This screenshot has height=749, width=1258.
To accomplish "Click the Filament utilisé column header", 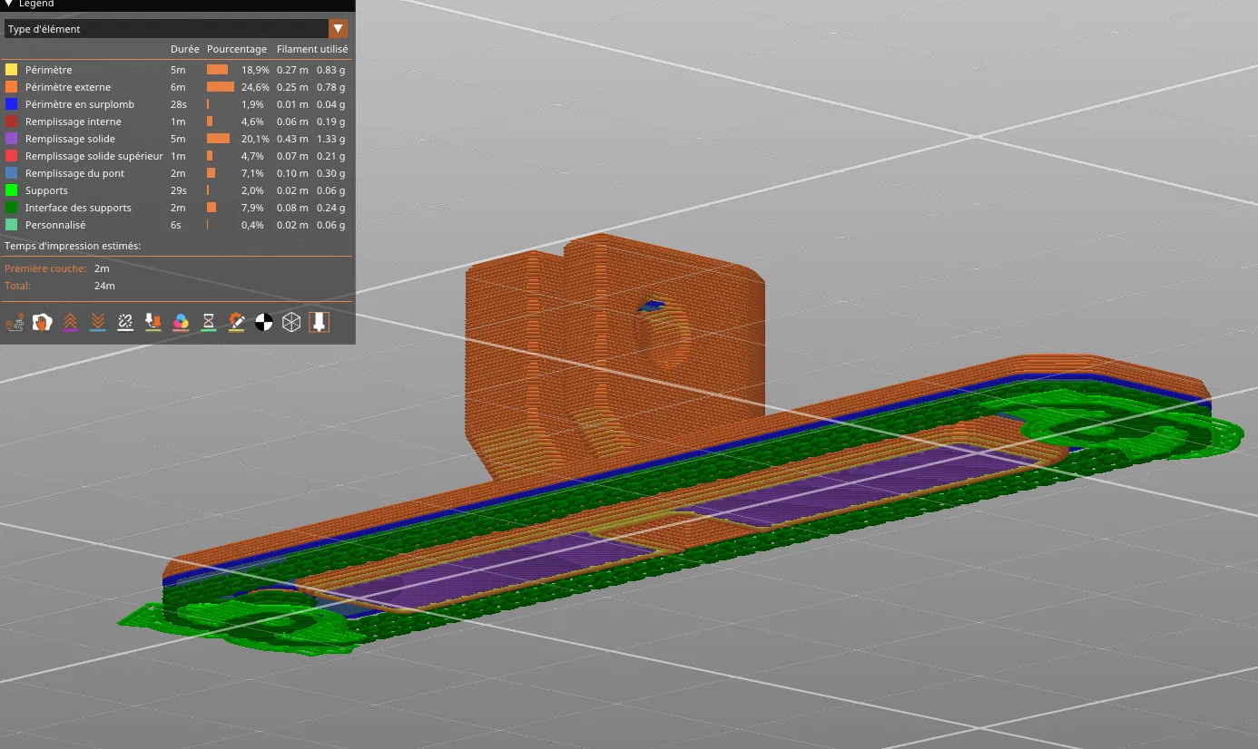I will coord(312,49).
